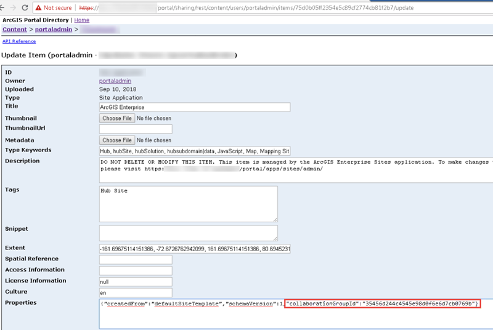
Task: Click the Tags textarea resize handle
Action: point(275,220)
